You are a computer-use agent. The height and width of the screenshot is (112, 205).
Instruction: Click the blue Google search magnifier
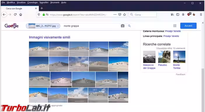pos(129,26)
